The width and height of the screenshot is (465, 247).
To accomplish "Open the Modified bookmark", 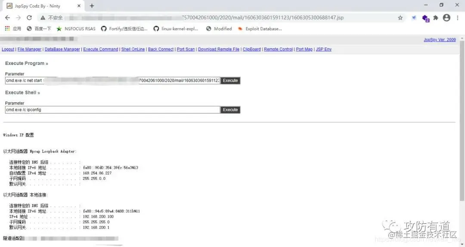I will [219, 29].
